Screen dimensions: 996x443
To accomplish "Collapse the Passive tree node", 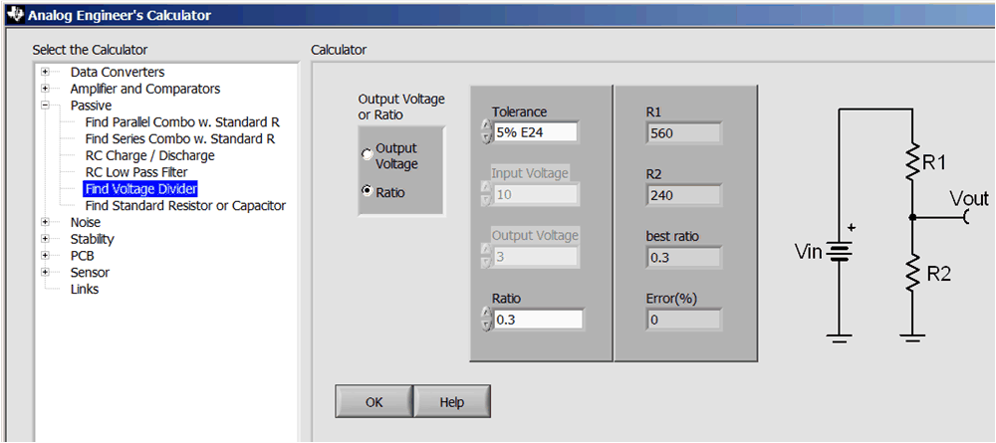I will click(x=45, y=105).
